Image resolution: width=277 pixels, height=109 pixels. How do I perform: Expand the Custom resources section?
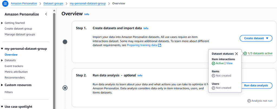[2, 85]
